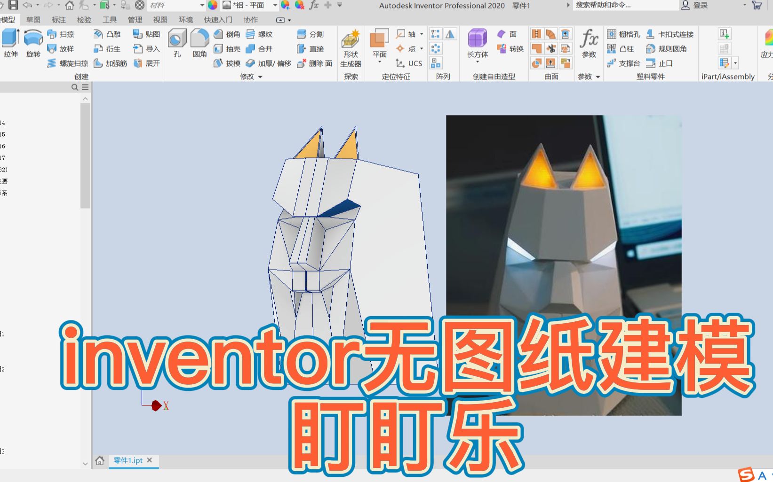
Task: Open the 草图 ribbon tab
Action: point(33,20)
